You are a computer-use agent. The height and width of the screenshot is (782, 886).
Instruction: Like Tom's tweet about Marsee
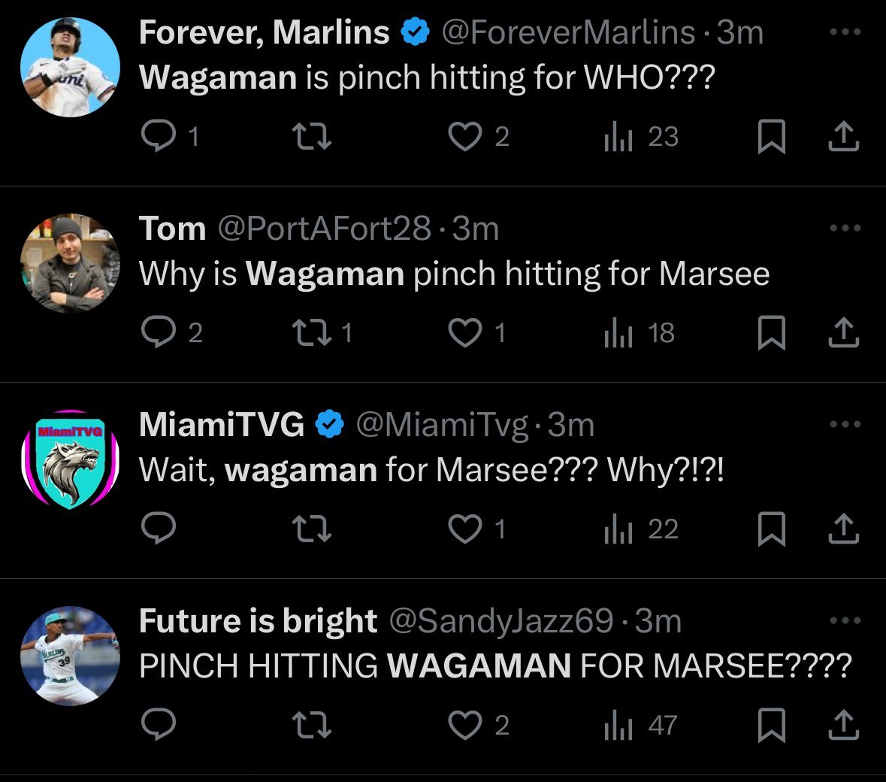click(x=465, y=333)
